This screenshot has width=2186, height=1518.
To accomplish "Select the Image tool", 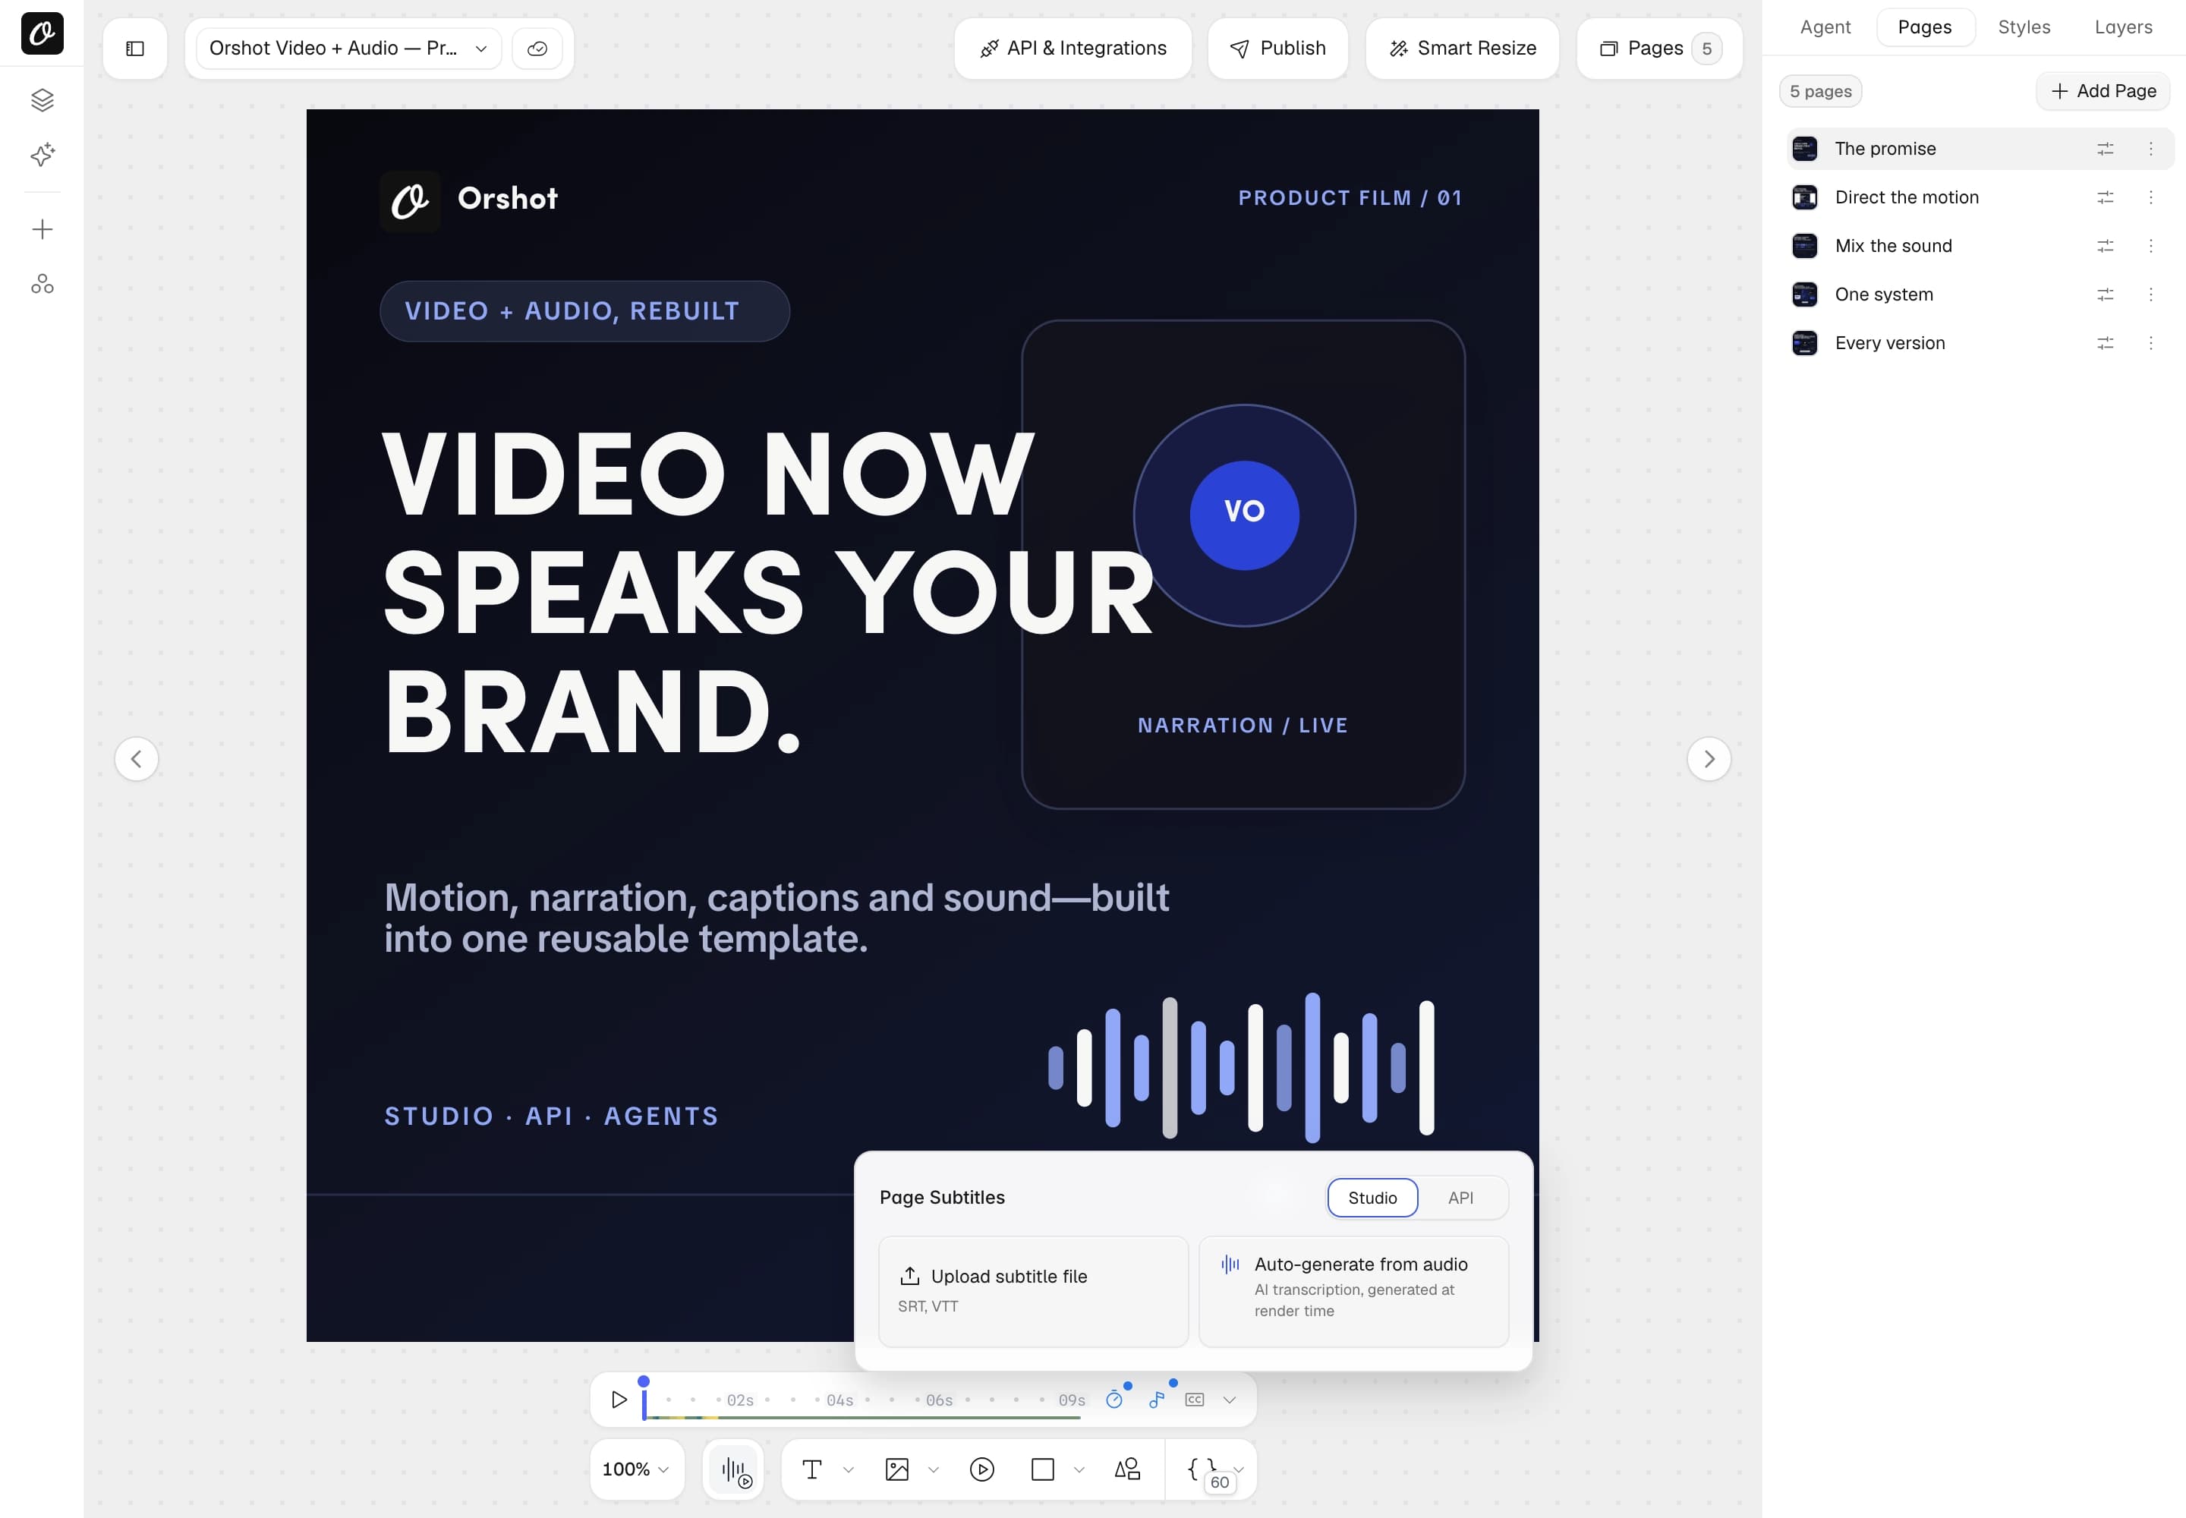I will point(897,1469).
